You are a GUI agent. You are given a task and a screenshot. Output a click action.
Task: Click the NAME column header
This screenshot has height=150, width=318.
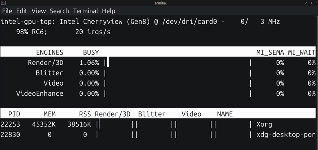point(225,114)
